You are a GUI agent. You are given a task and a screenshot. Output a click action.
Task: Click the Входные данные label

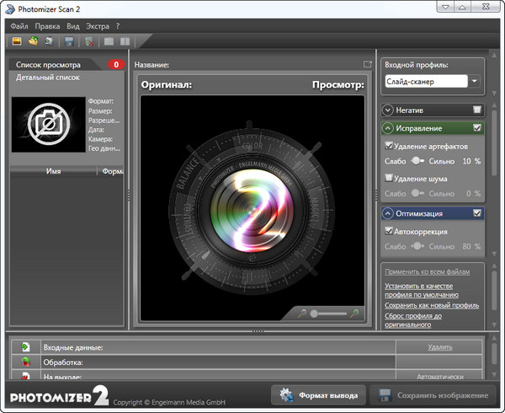pyautogui.click(x=73, y=347)
